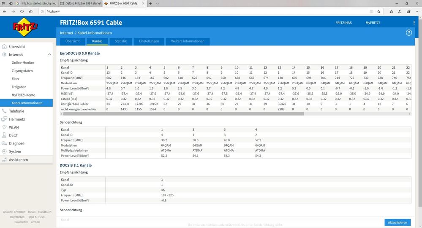422x228 pixels.
Task: Open the three-dot menu in FRITZ!Box header
Action: pos(414,23)
